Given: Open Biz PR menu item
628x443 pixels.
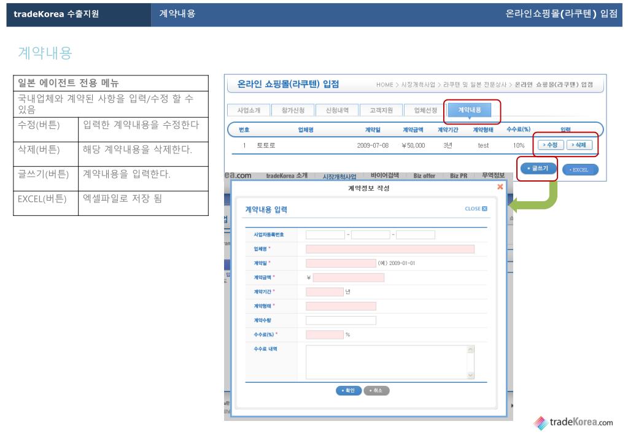Looking at the screenshot, I should click(459, 175).
